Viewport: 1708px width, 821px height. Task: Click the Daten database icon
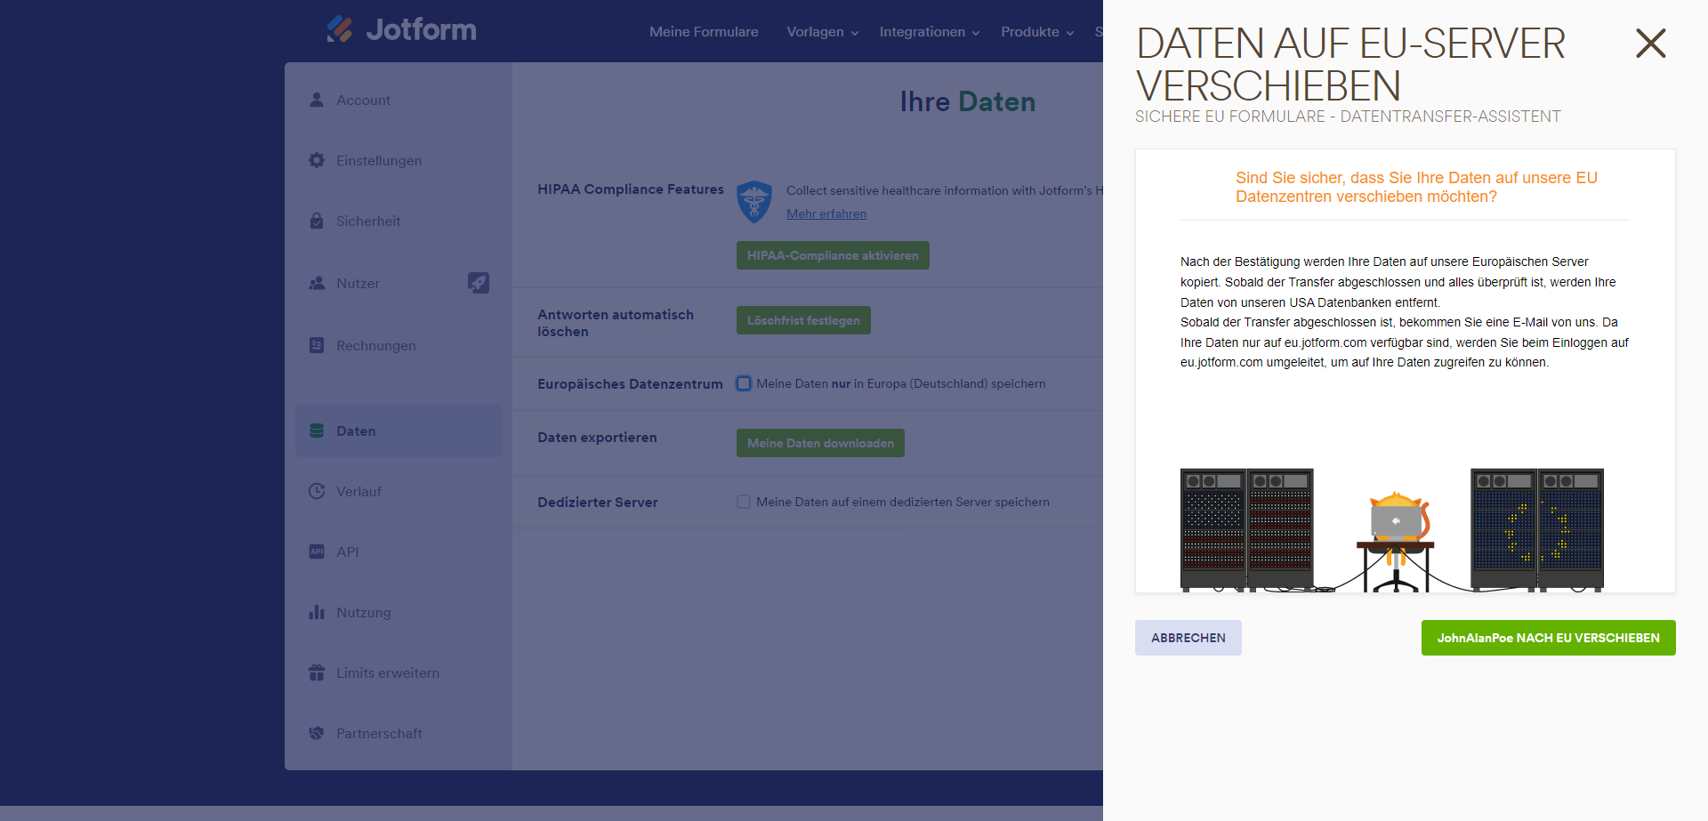[317, 431]
